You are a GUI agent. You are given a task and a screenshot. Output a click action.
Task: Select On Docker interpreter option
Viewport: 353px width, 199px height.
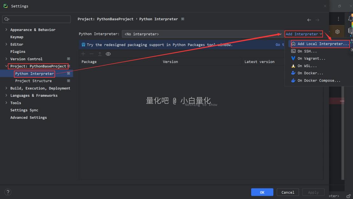click(310, 73)
